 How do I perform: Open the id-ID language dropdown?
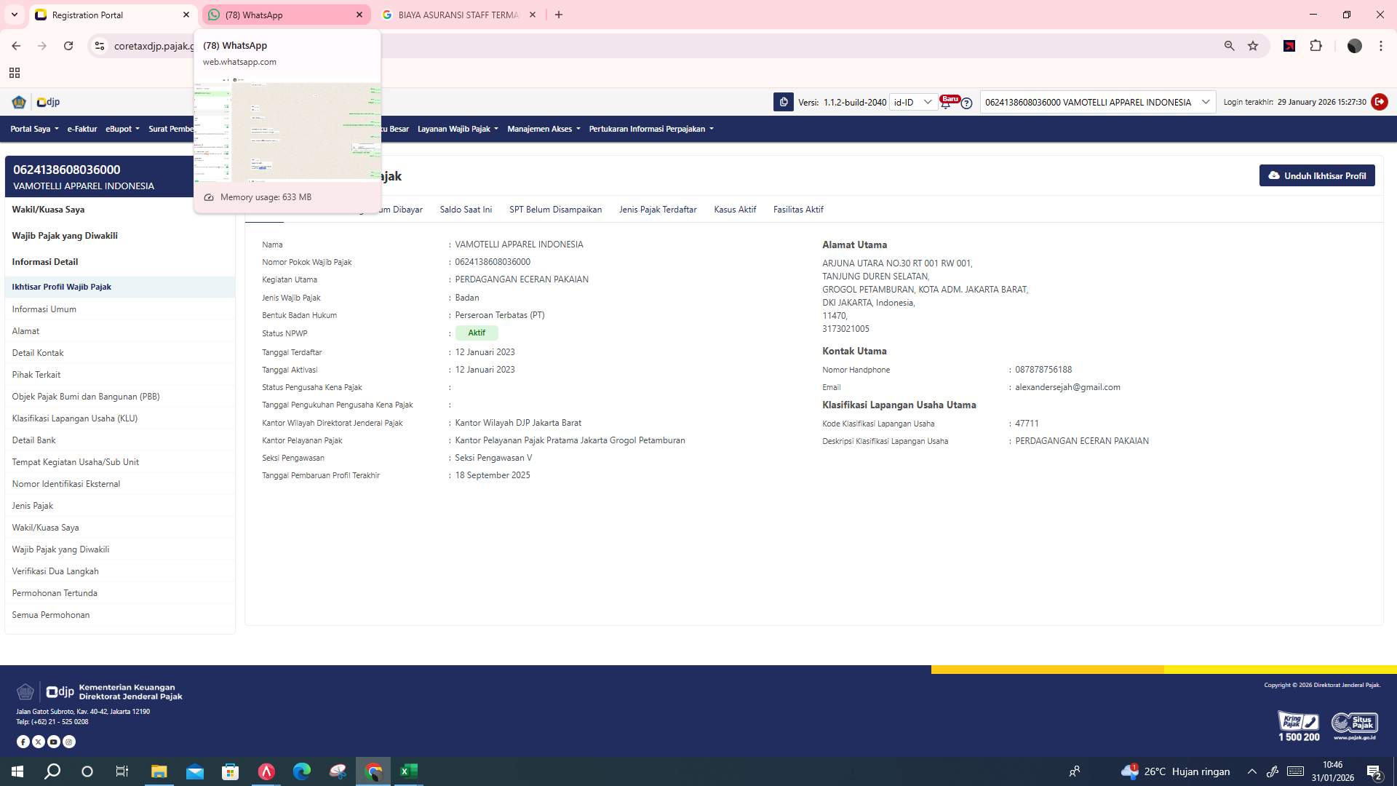tap(912, 102)
